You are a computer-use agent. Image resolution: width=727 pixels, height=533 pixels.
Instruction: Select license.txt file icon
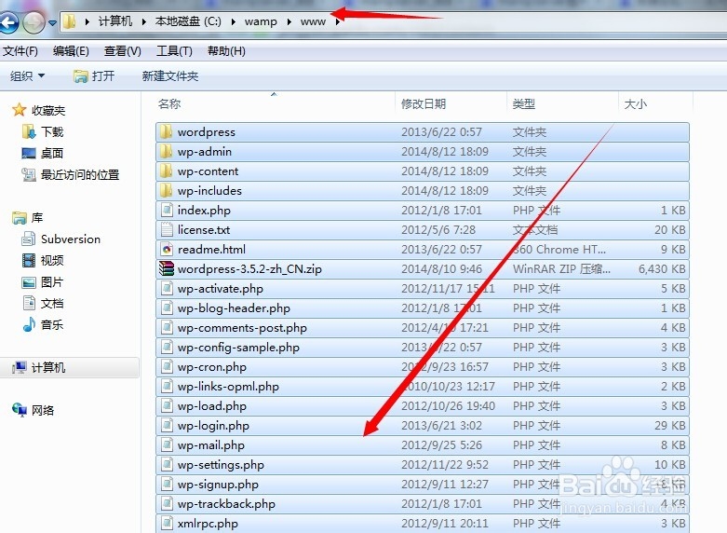tap(167, 230)
